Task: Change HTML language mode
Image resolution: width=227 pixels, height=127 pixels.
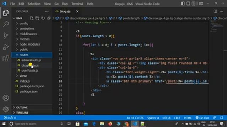Action: click(x=188, y=118)
